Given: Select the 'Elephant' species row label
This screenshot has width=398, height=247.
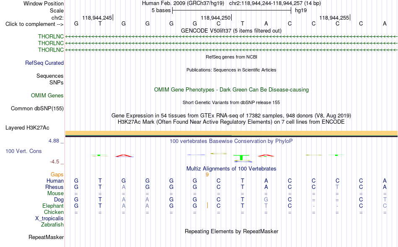Looking at the screenshot, I should [53, 206].
